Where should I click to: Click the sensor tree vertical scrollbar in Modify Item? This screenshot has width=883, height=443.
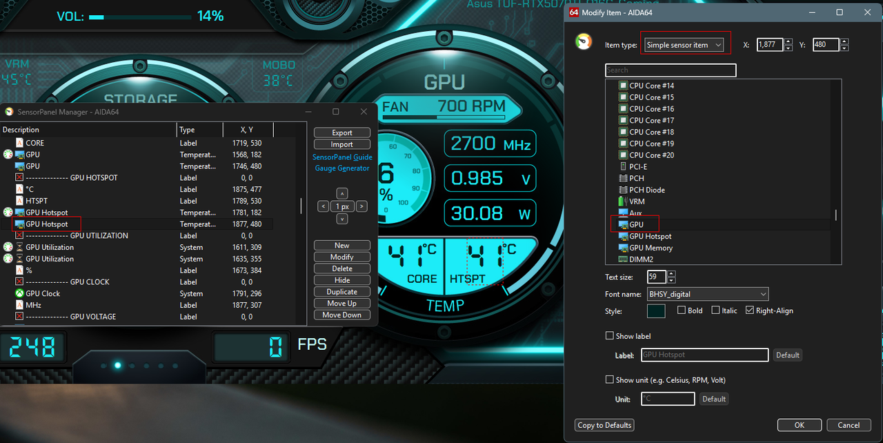pyautogui.click(x=837, y=215)
